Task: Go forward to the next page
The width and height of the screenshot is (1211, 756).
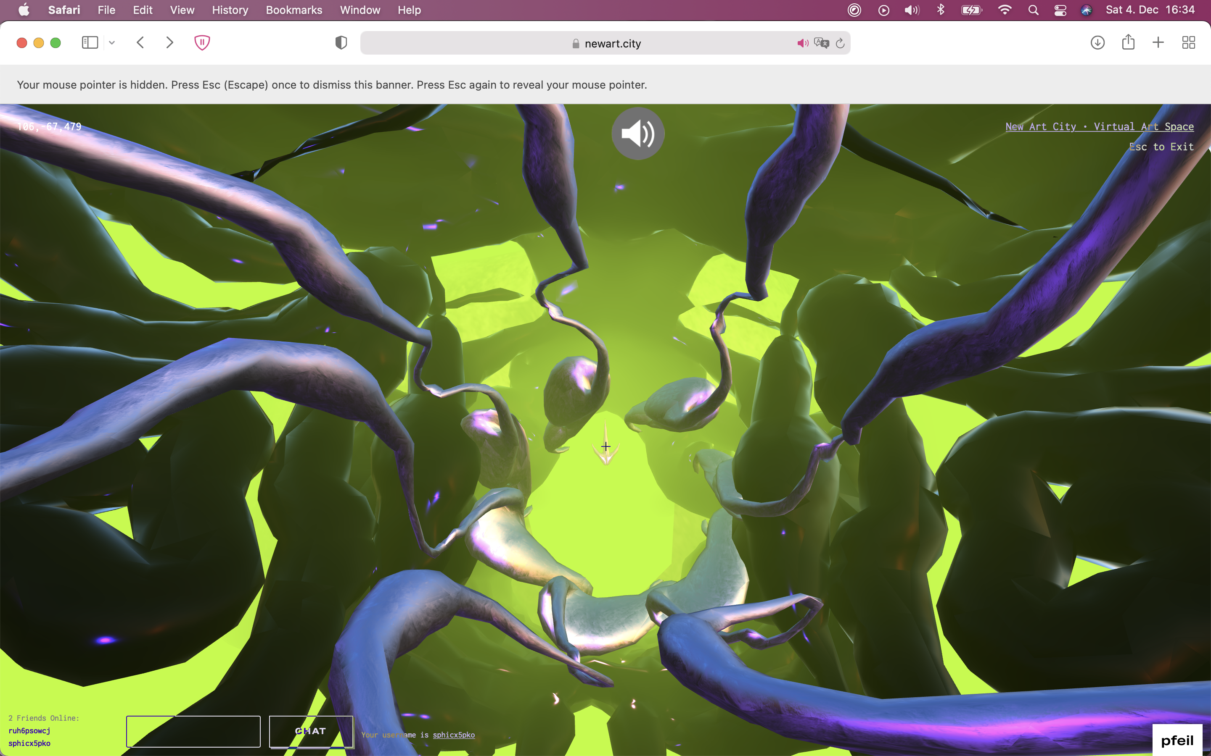Action: point(169,42)
